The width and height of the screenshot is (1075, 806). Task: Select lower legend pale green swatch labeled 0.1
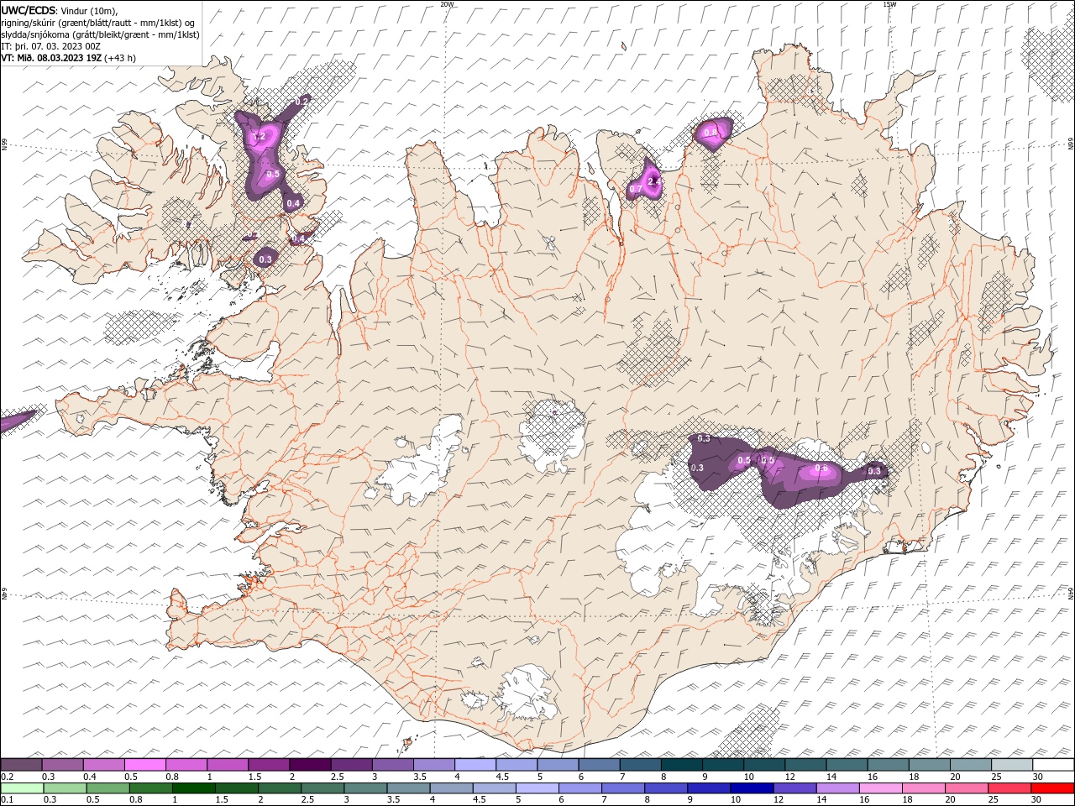(x=22, y=788)
